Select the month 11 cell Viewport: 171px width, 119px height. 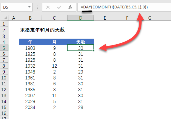pyautogui.click(x=54, y=95)
